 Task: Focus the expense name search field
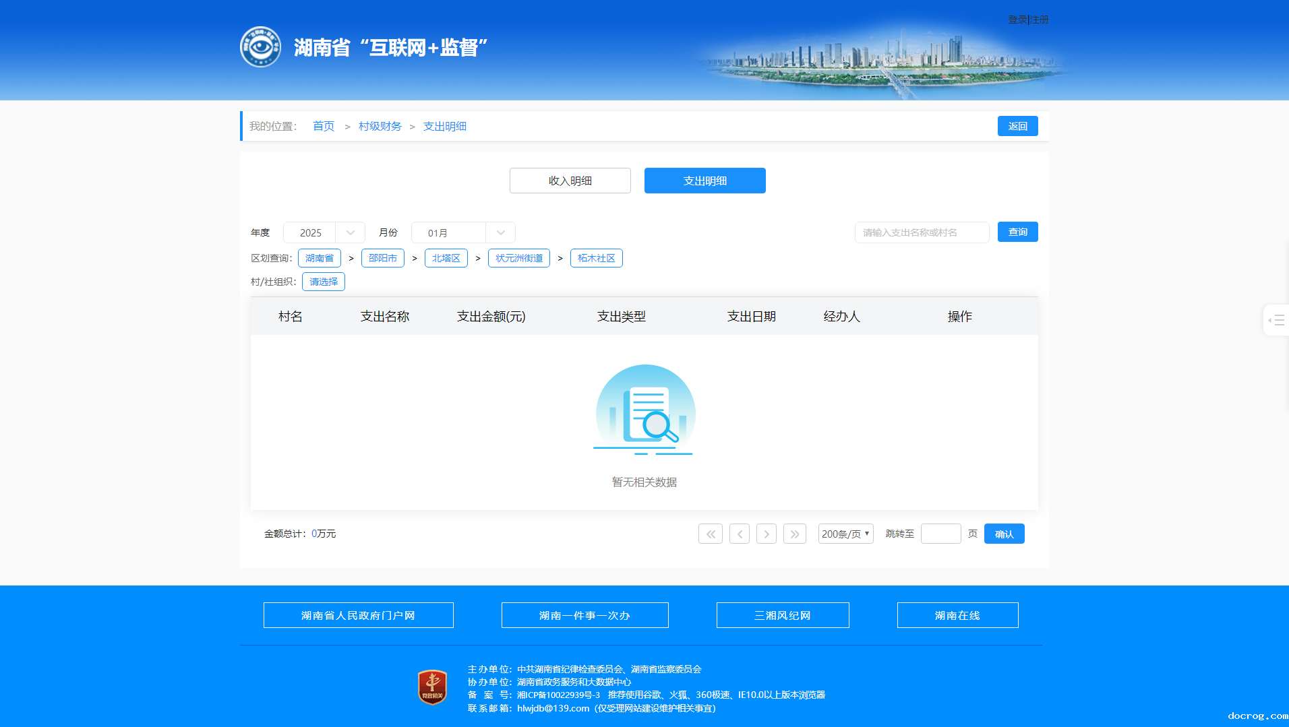point(922,232)
